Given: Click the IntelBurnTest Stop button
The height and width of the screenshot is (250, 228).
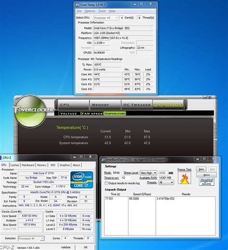Looking at the screenshot, I should pyautogui.click(x=212, y=169).
